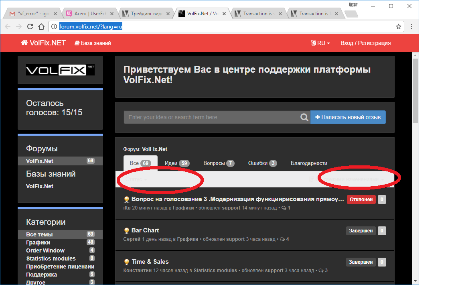The image size is (462, 289).
Task: Switch to the Ошибки tab
Action: 263,163
